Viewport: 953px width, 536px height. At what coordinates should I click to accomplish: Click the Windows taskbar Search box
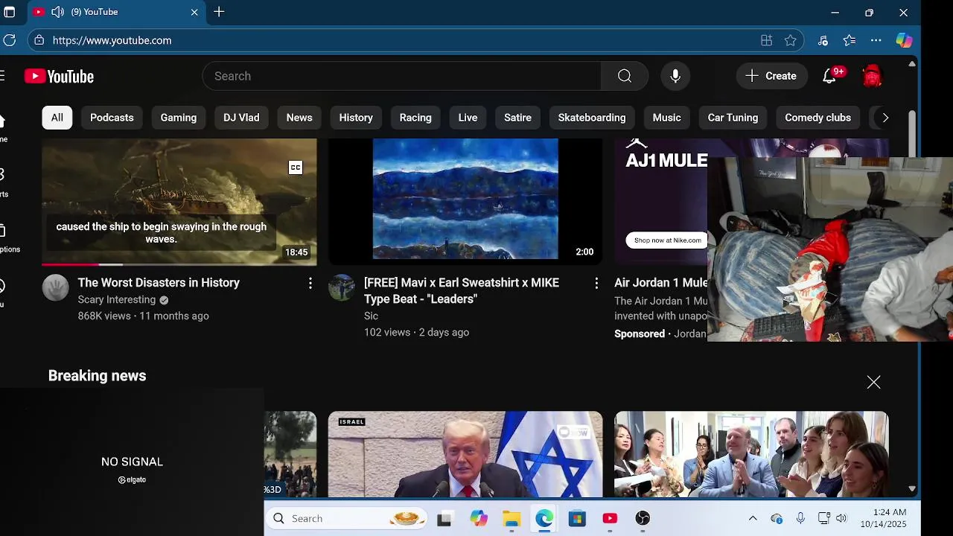click(x=347, y=519)
